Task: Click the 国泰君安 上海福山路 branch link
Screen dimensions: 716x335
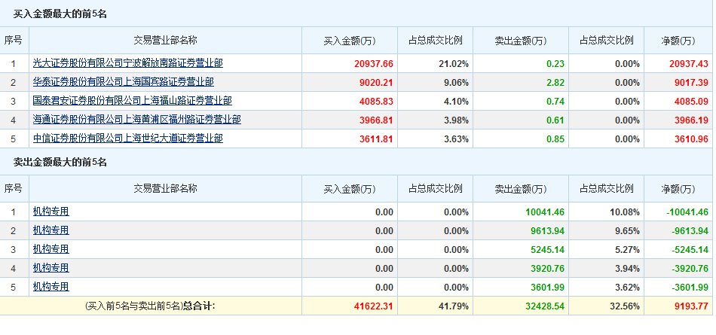Action: [132, 101]
